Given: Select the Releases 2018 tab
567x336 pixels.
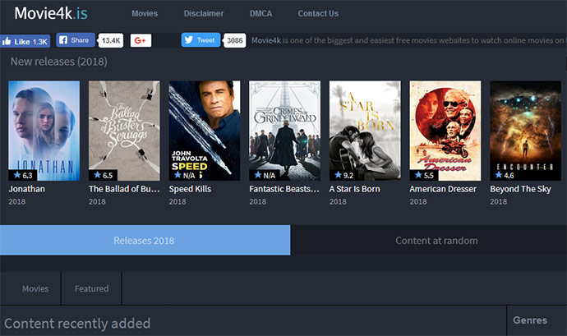Looking at the screenshot, I should pyautogui.click(x=145, y=240).
